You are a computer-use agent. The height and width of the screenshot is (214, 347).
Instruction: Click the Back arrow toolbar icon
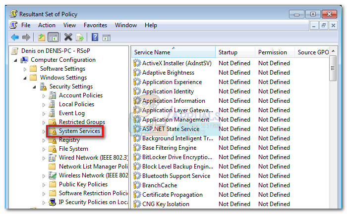[15, 37]
